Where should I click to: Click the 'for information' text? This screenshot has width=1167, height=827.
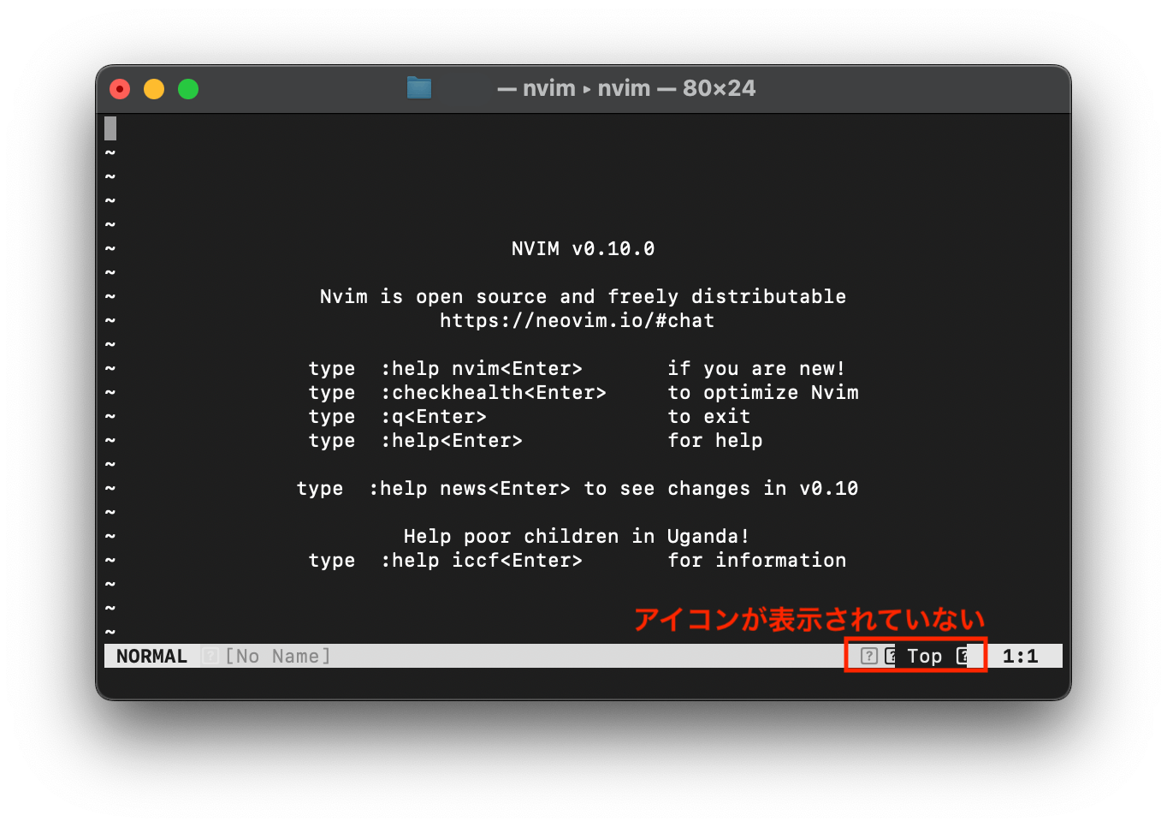pos(756,560)
